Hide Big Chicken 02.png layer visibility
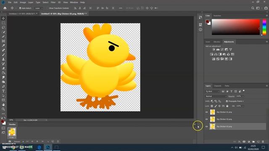This screenshot has height=151, width=269. tap(206, 119)
